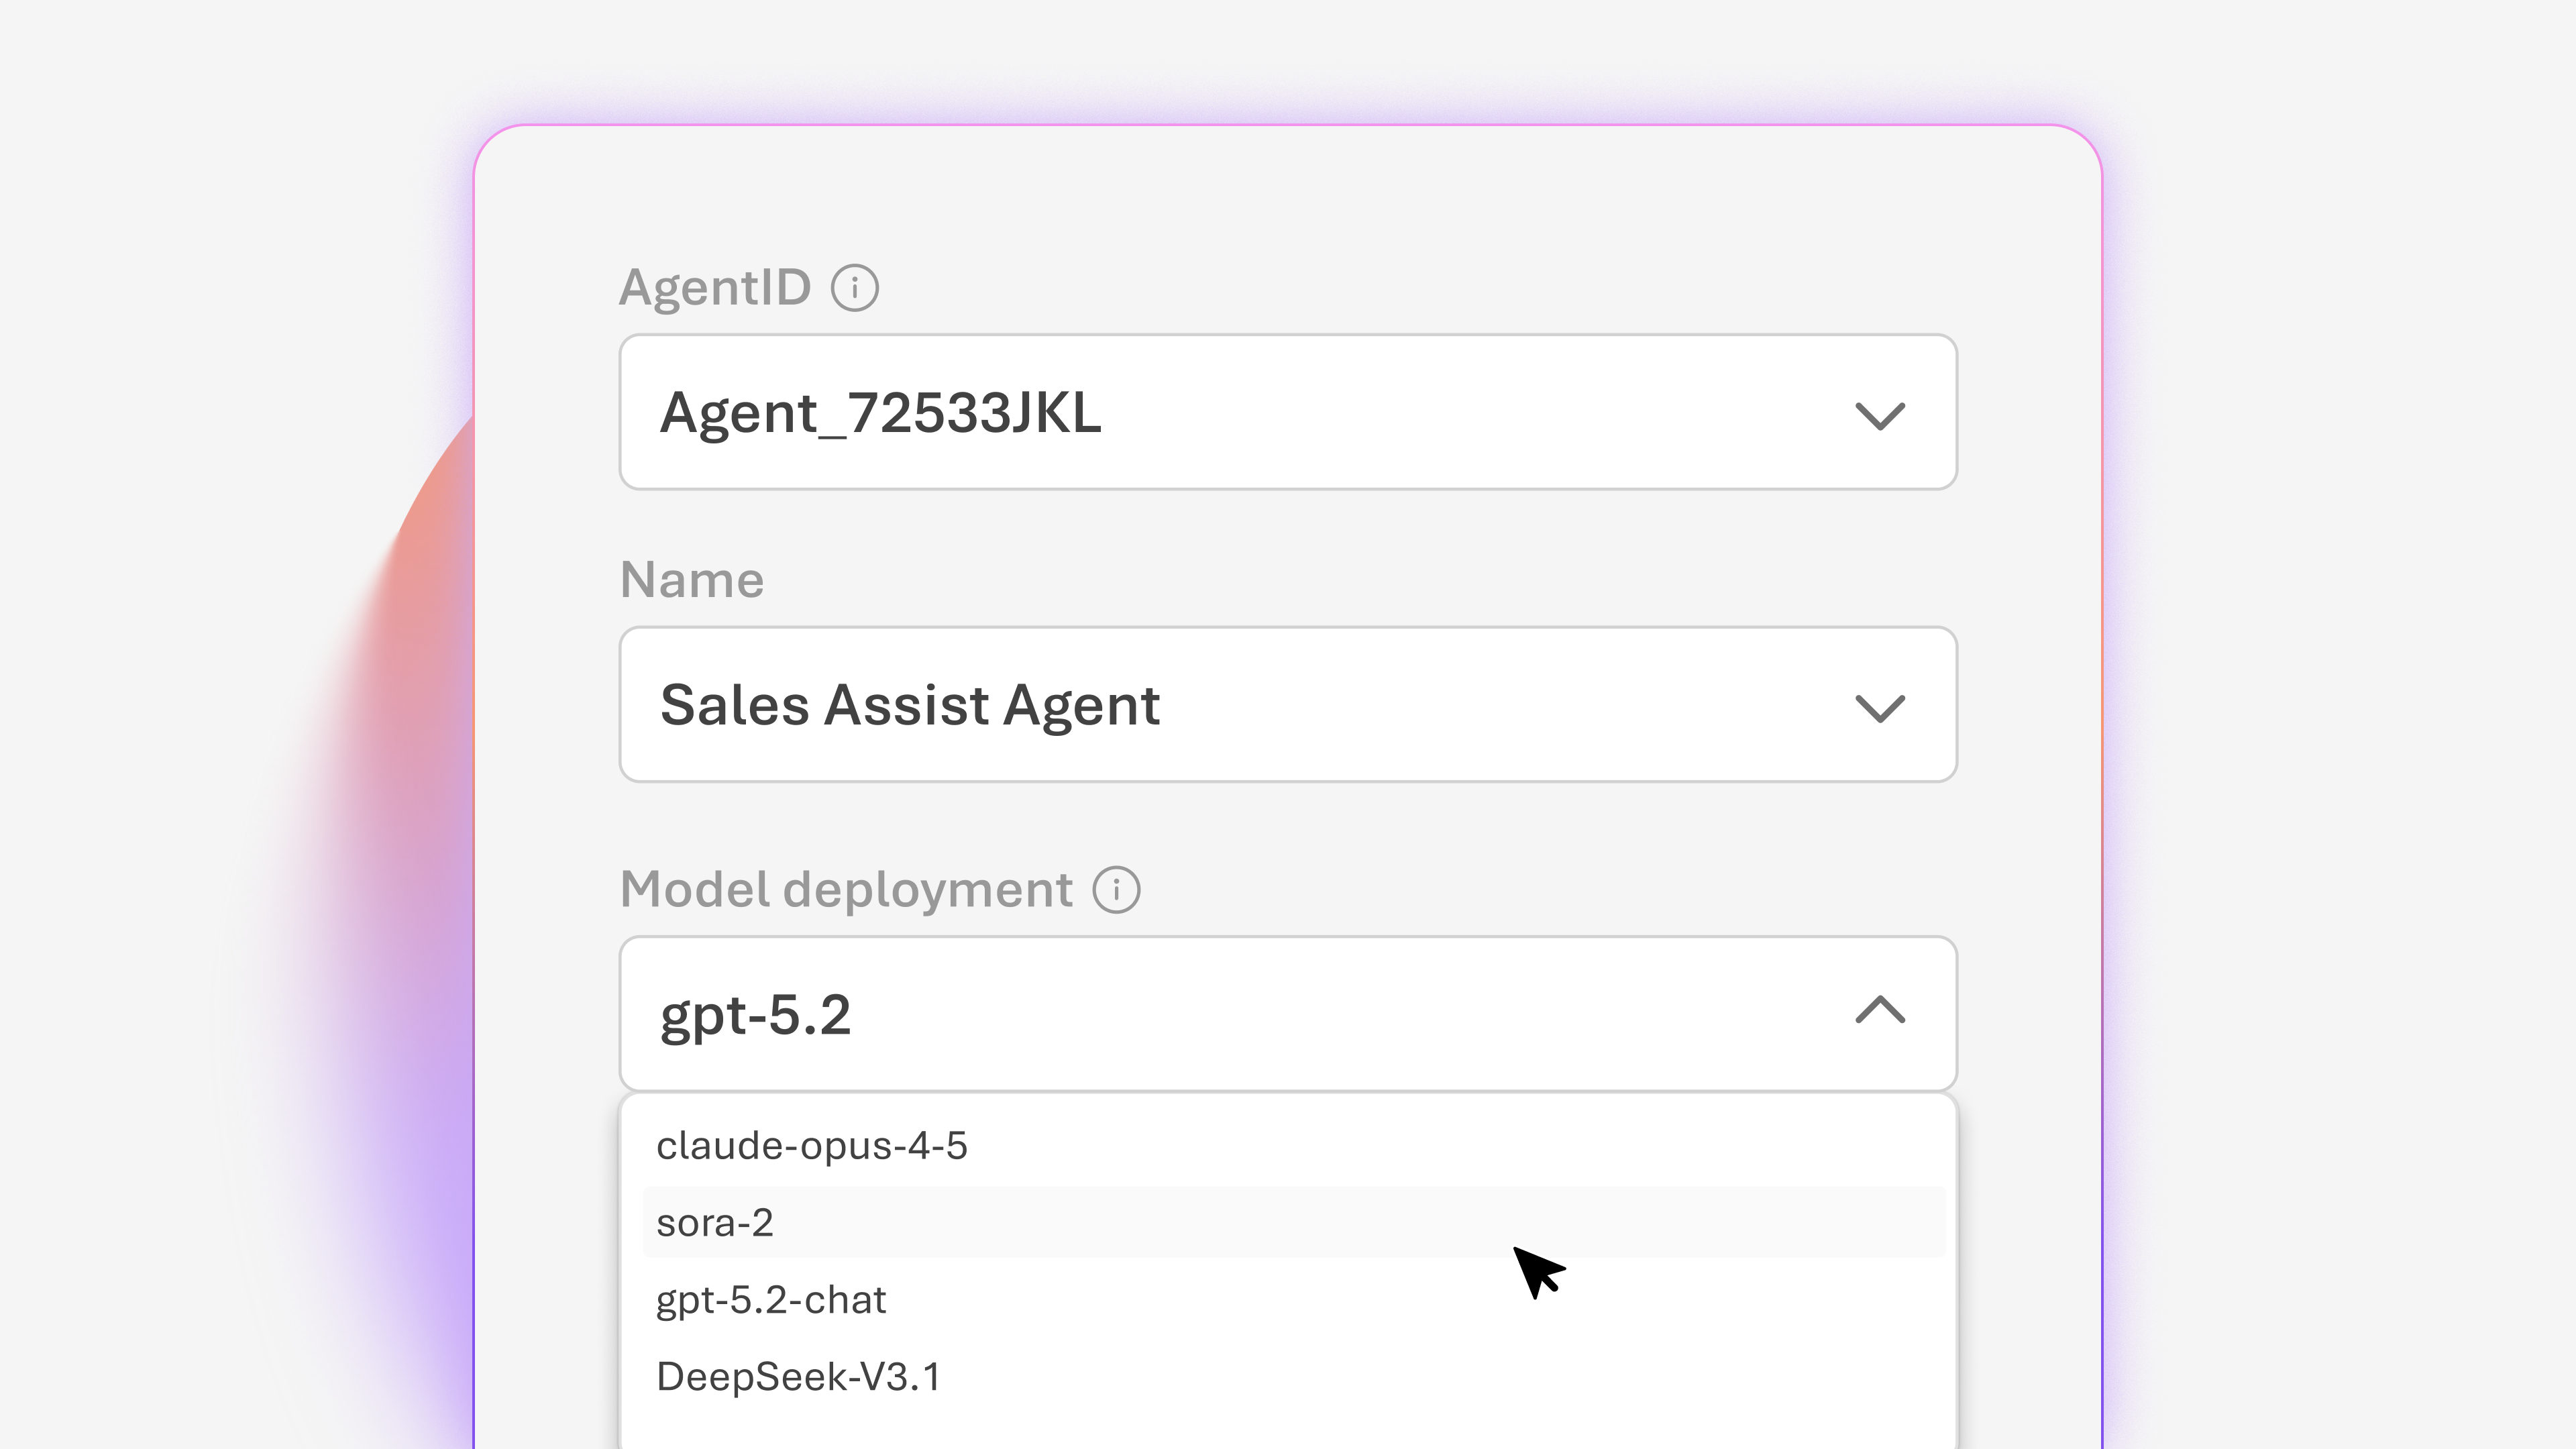Click the Model deployment label text

tap(846, 889)
